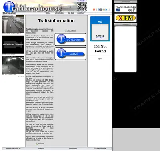Open the multicolored Google social icon

[x=104, y=10]
